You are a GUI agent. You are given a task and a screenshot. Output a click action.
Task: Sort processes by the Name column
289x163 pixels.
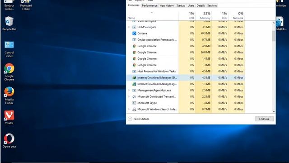pos(153,16)
